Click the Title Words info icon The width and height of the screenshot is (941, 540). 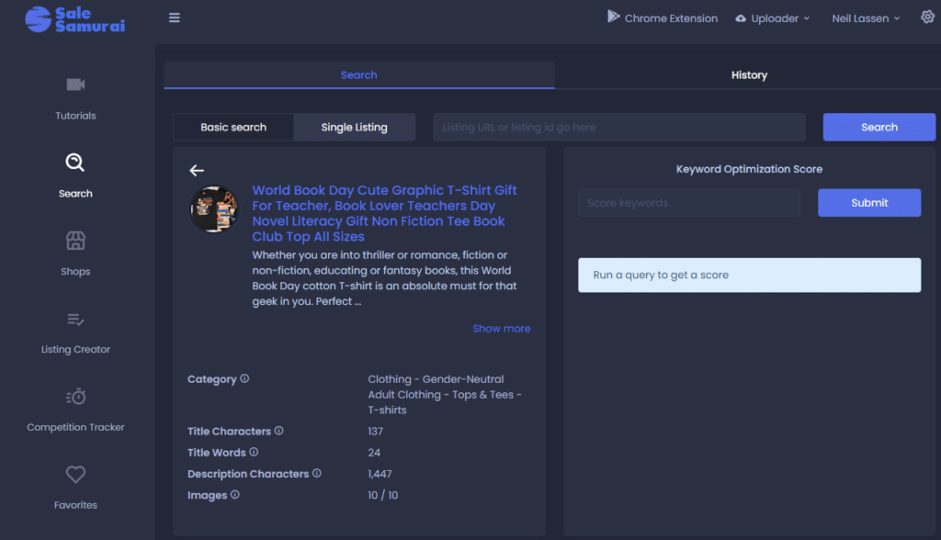pyautogui.click(x=254, y=452)
